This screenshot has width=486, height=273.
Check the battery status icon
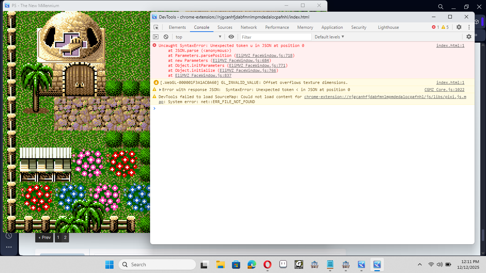448,264
